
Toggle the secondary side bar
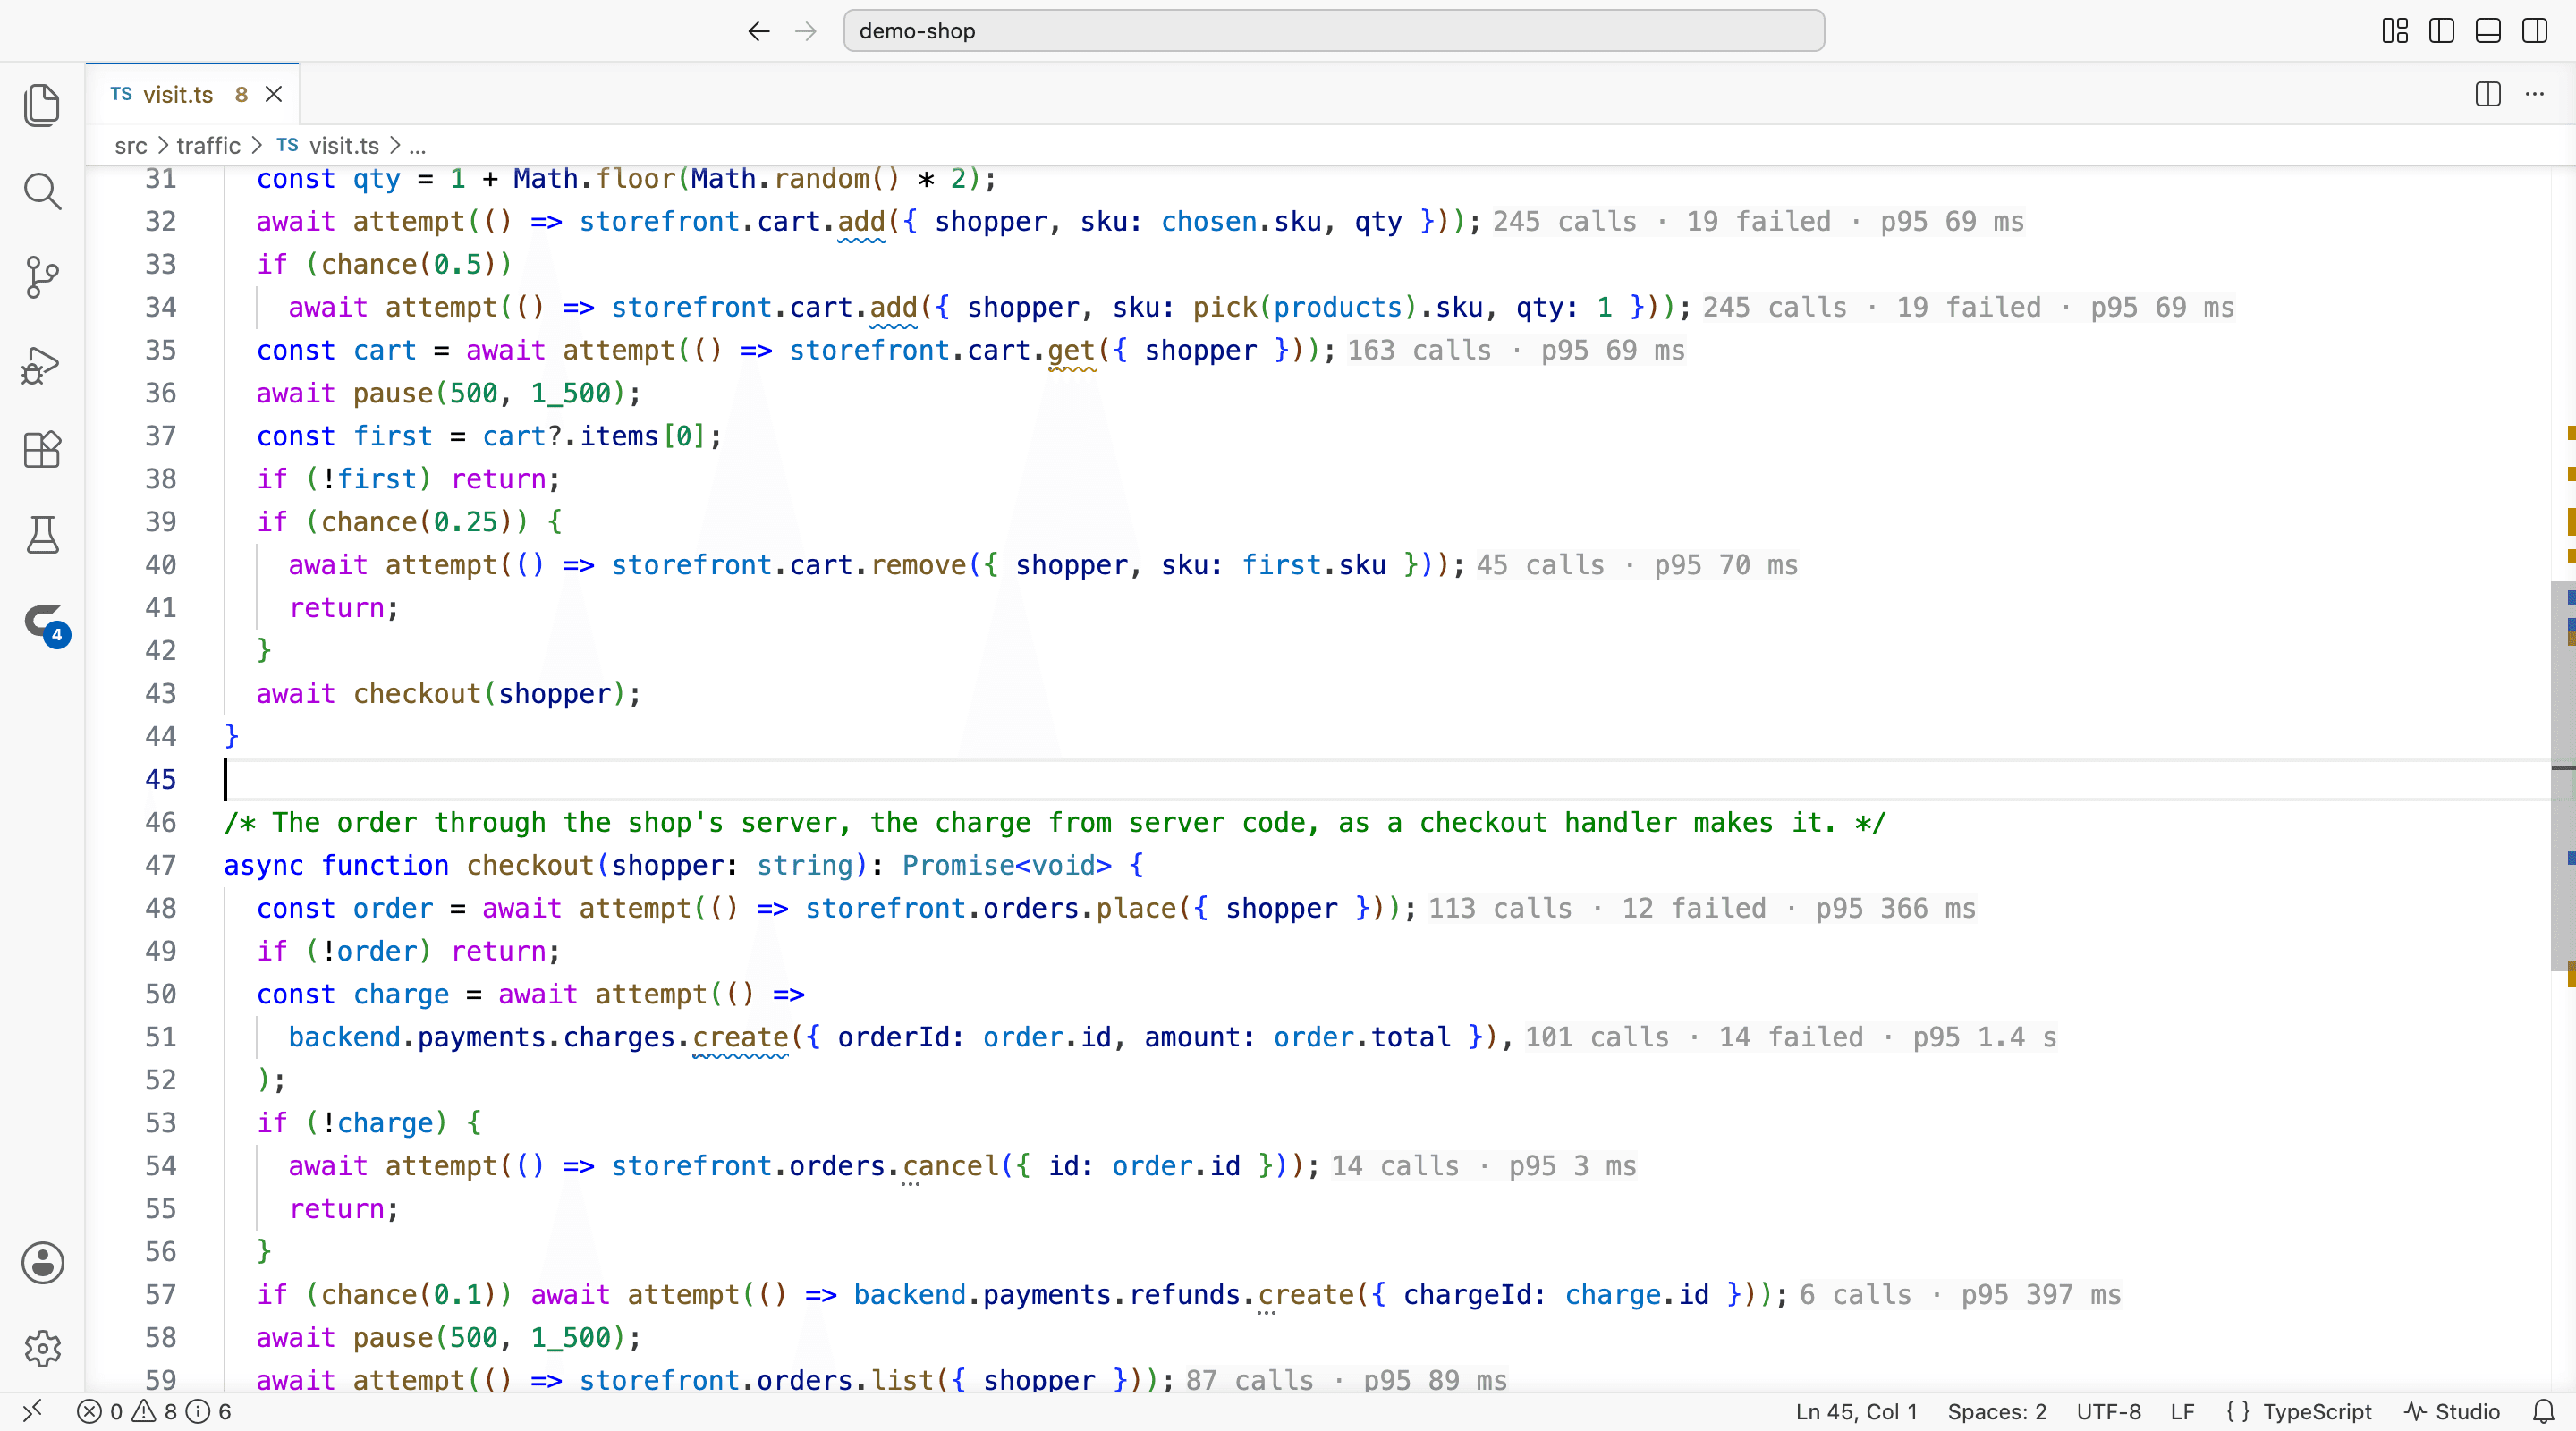pyautogui.click(x=2535, y=31)
